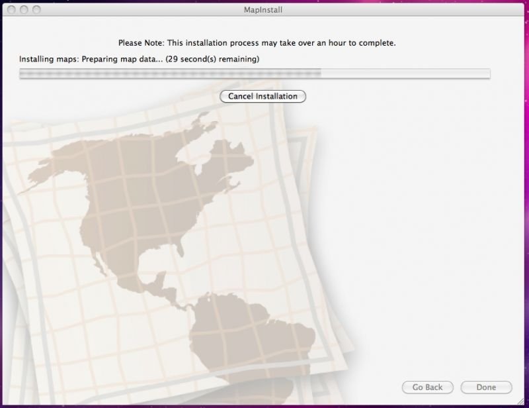This screenshot has width=529, height=408.
Task: Click the filled portion of progress bar
Action: click(165, 74)
